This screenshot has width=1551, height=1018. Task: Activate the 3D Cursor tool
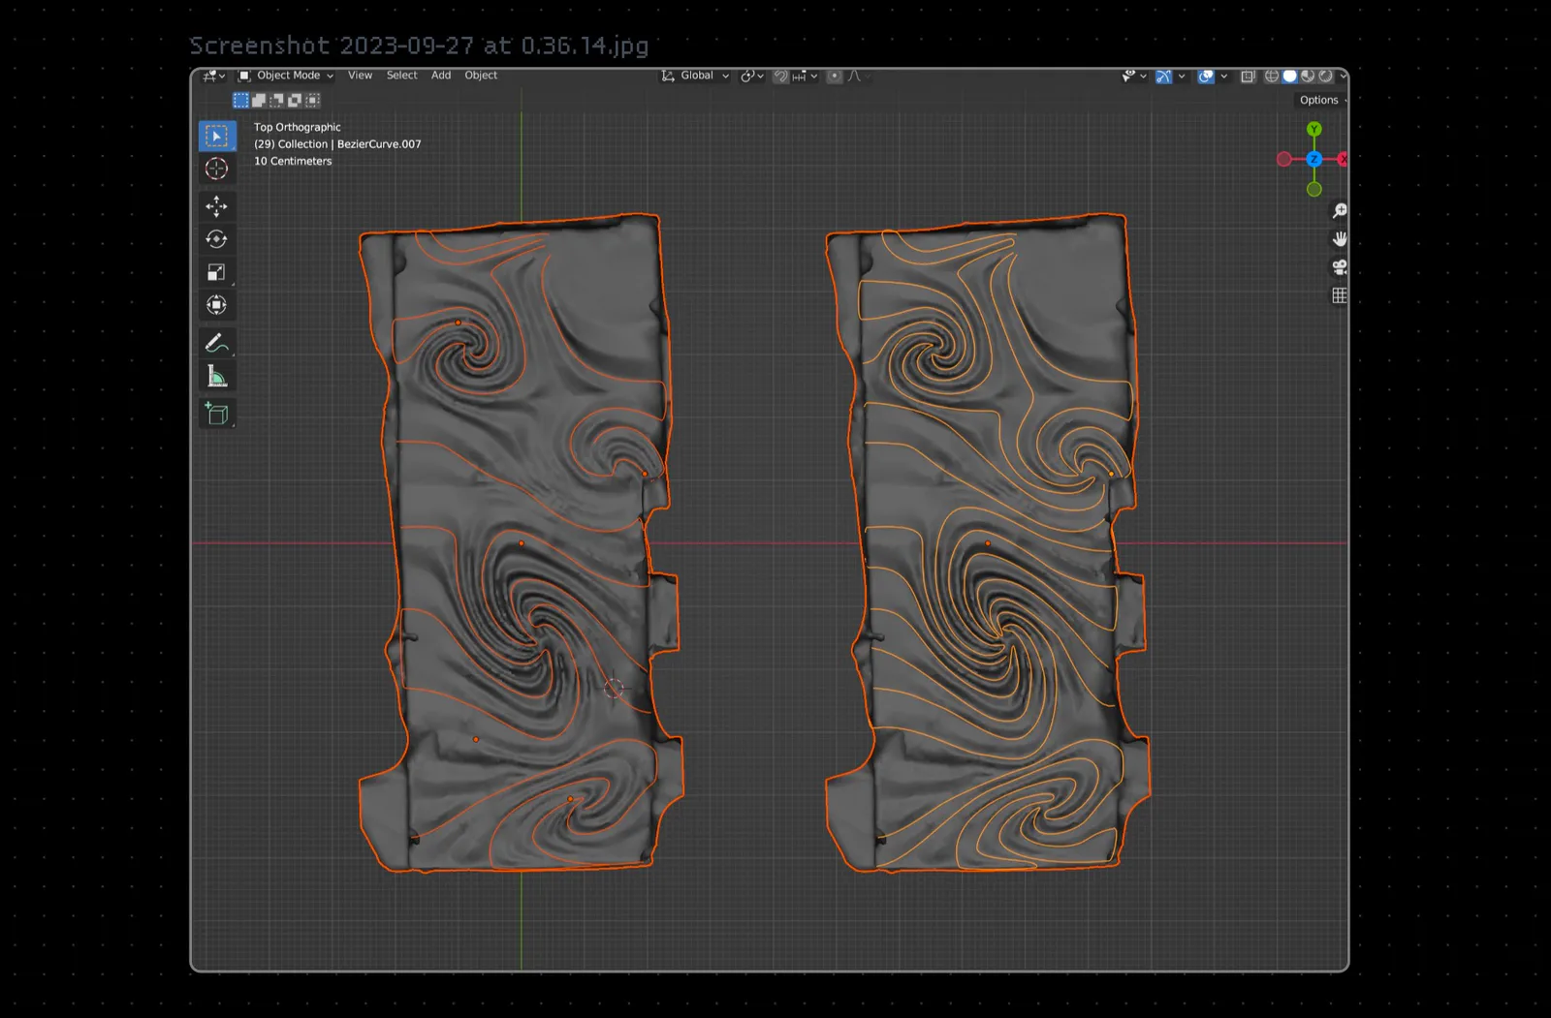[x=217, y=170]
